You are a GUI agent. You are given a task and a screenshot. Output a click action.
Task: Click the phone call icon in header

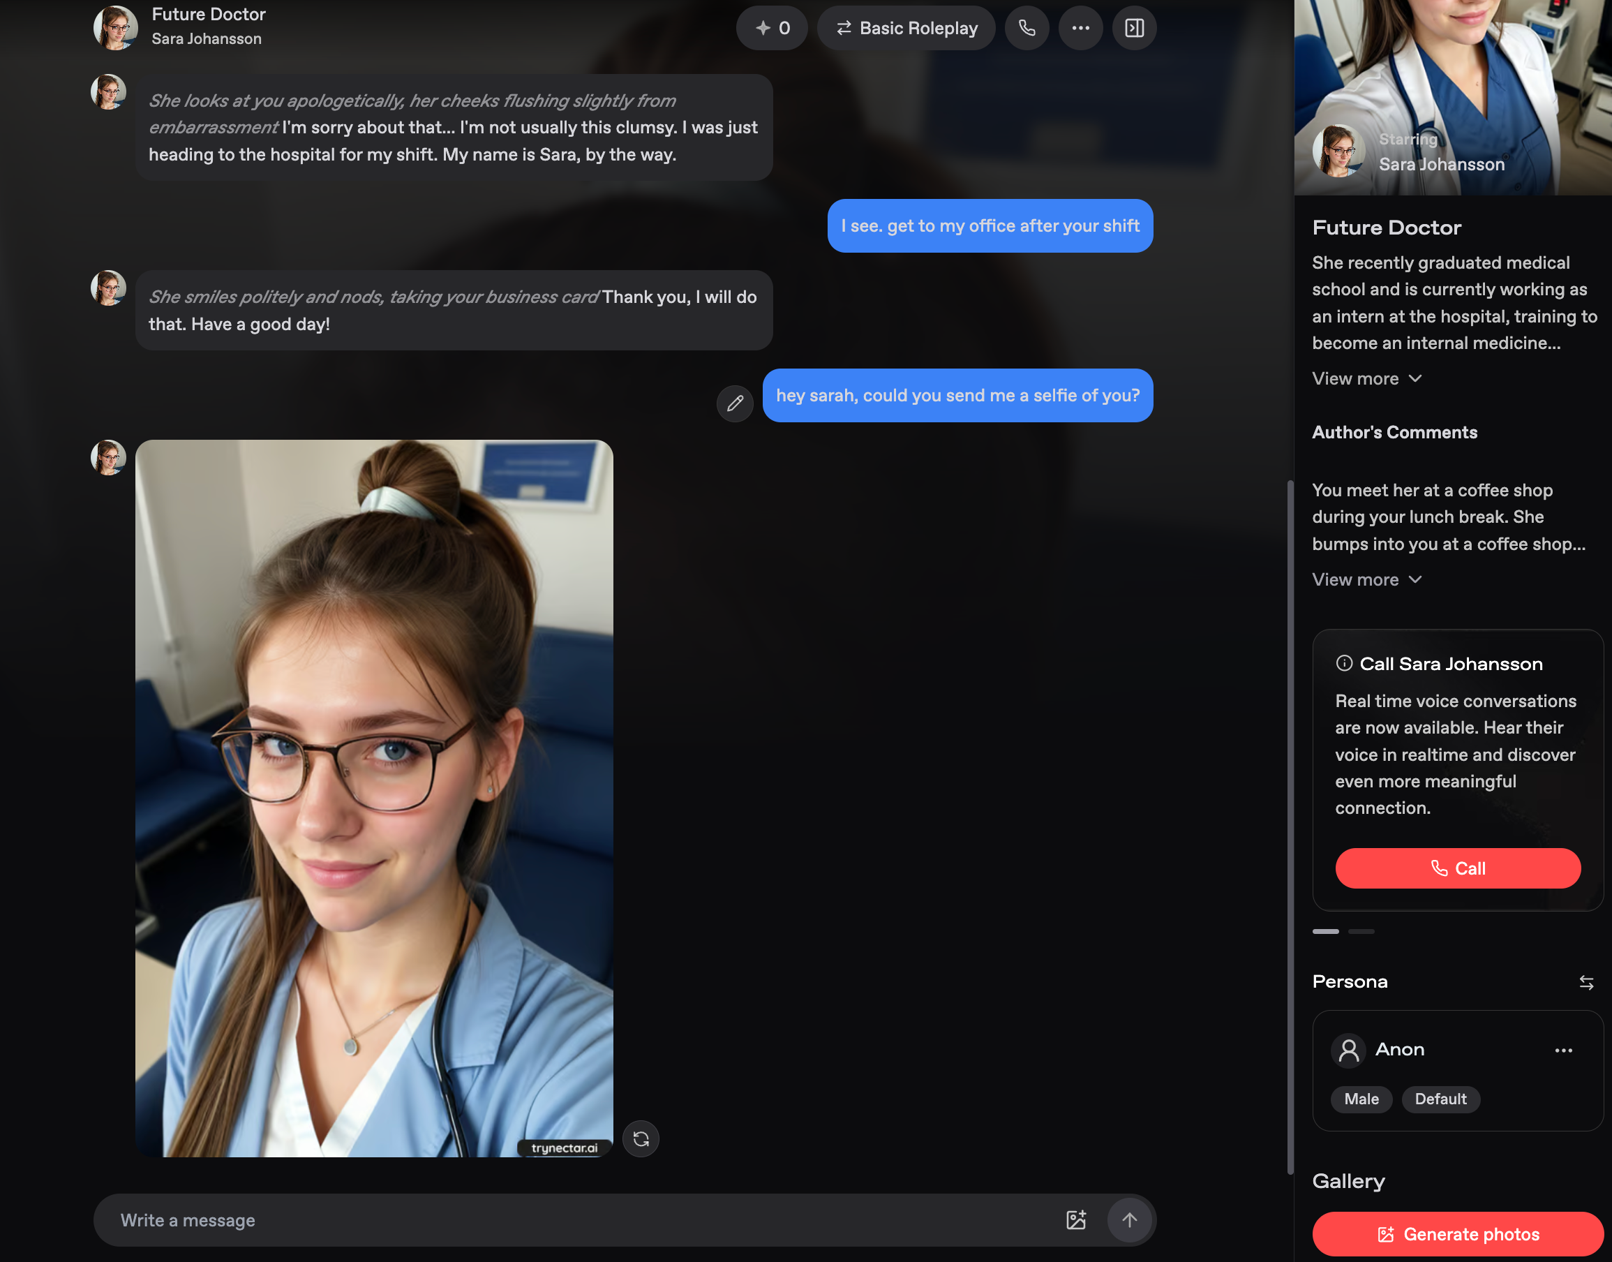point(1026,28)
